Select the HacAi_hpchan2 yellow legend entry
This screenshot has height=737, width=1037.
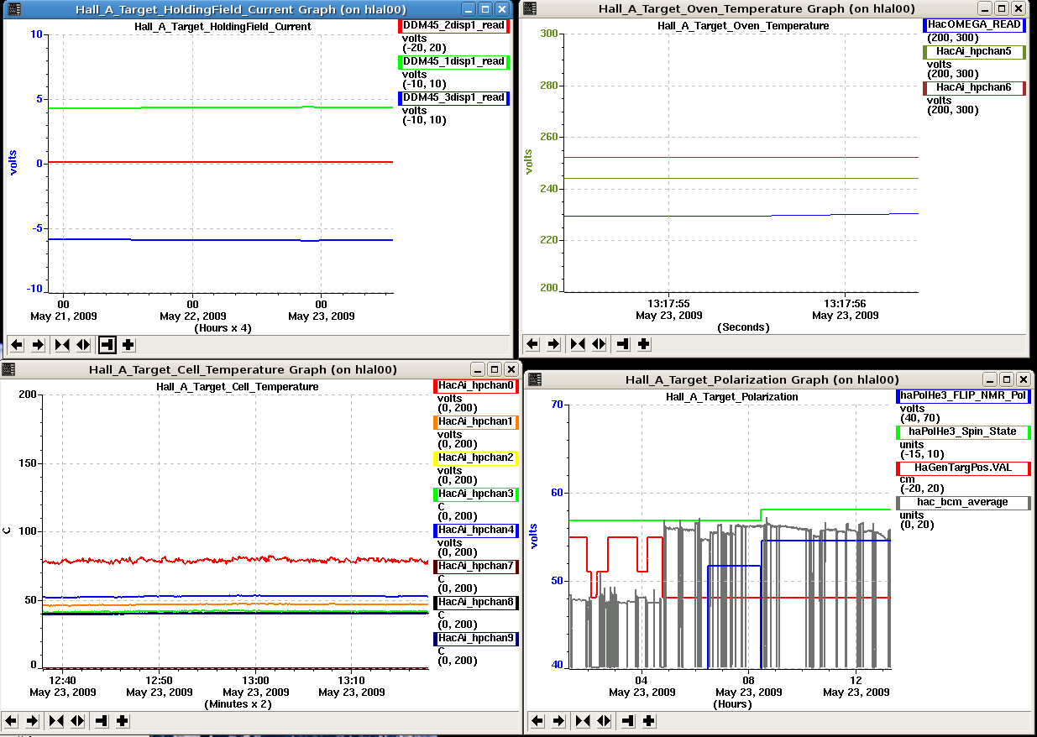[x=475, y=458]
